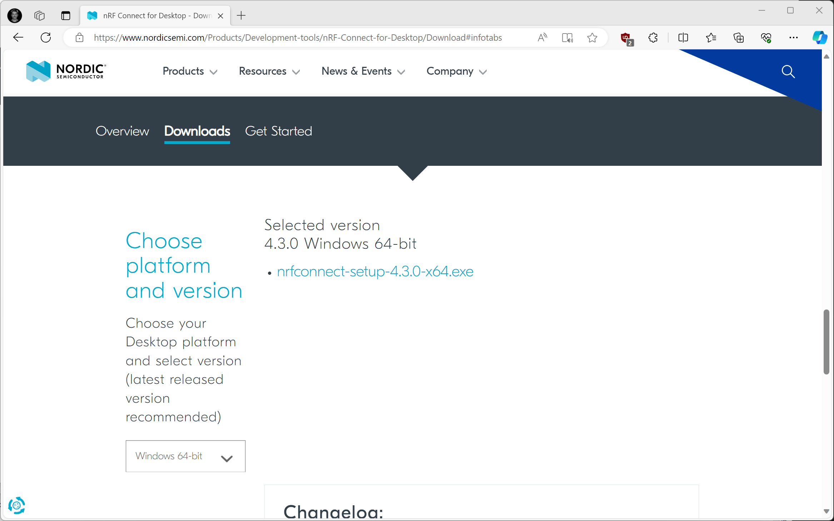
Task: Open a new tab with plus icon
Action: [241, 16]
